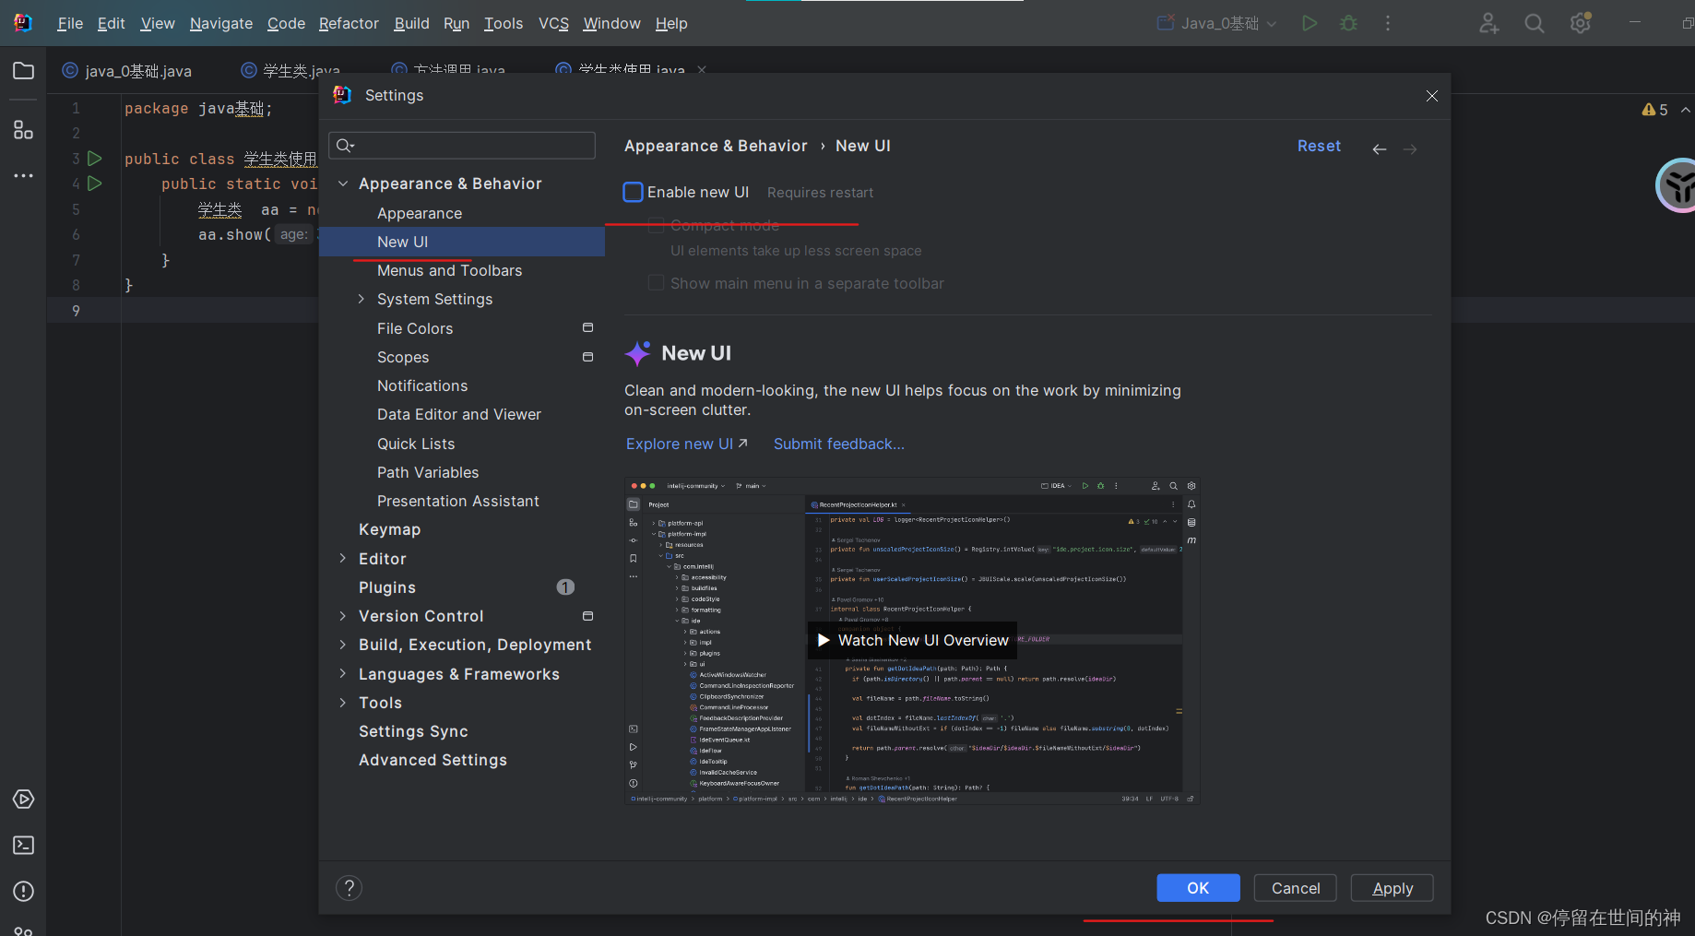This screenshot has width=1695, height=936.
Task: Open the File menu
Action: [70, 23]
